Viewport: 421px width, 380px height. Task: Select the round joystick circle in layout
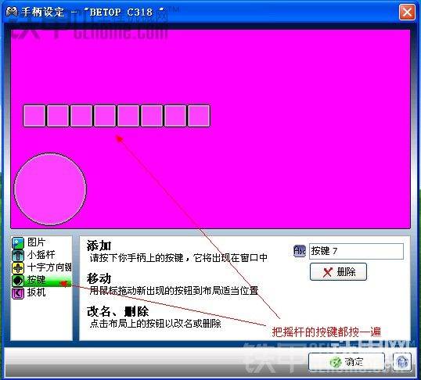click(x=50, y=188)
